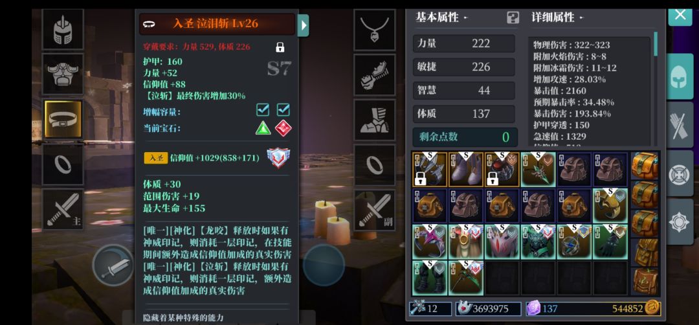Select the chest armor equipment slot
The image size is (699, 325).
coord(63,74)
